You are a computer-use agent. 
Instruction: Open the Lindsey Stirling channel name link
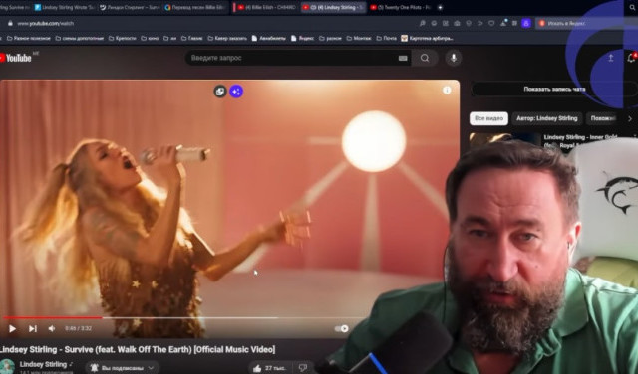43,364
